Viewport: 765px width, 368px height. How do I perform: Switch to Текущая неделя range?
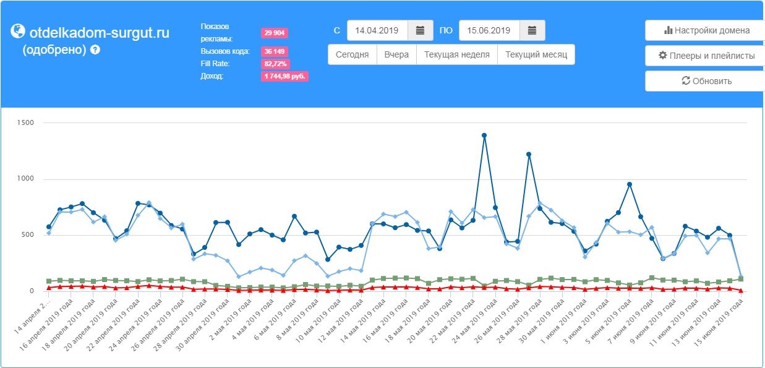pyautogui.click(x=457, y=54)
